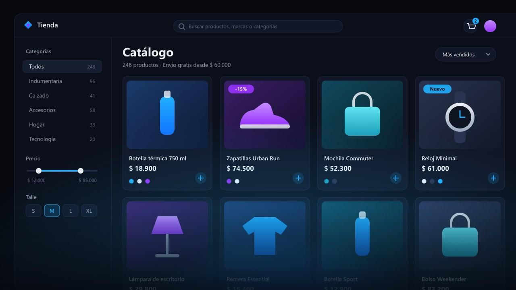The height and width of the screenshot is (290, 516).
Task: Show the Todos category
Action: [62, 66]
